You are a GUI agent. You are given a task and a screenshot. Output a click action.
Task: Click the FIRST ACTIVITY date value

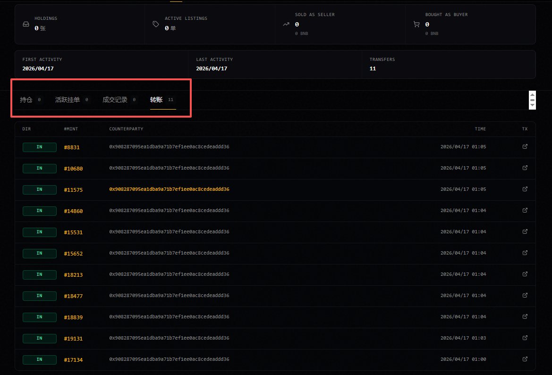tap(38, 68)
